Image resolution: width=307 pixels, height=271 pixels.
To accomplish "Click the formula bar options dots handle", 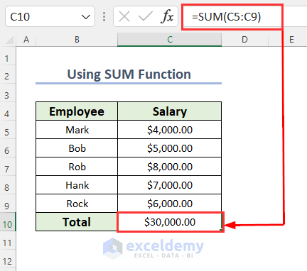I will [x=104, y=17].
